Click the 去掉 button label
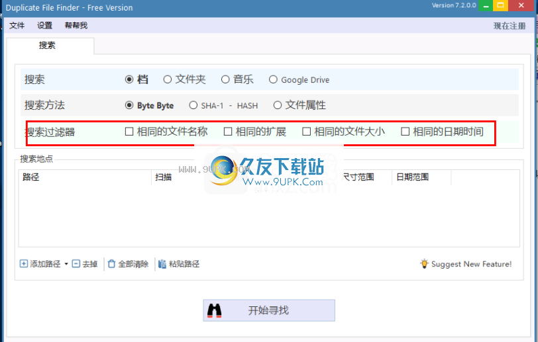 coord(90,264)
